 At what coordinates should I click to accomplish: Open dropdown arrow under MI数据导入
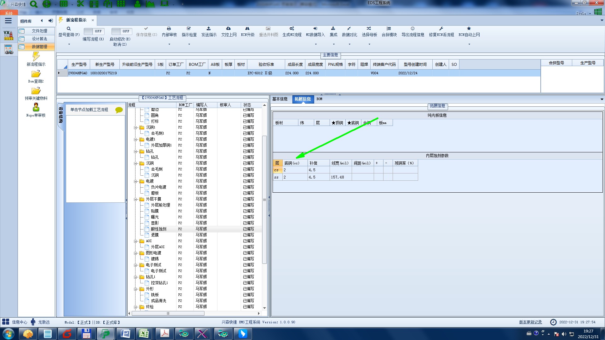coord(316,44)
